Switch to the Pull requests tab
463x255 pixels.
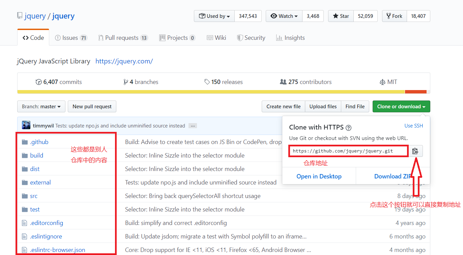pos(123,38)
